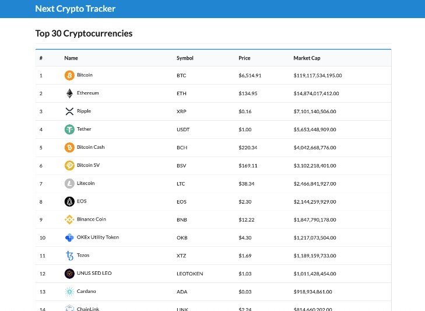Viewport: 425px width, 311px height.
Task: Select the Cardano name text
Action: tap(86, 291)
